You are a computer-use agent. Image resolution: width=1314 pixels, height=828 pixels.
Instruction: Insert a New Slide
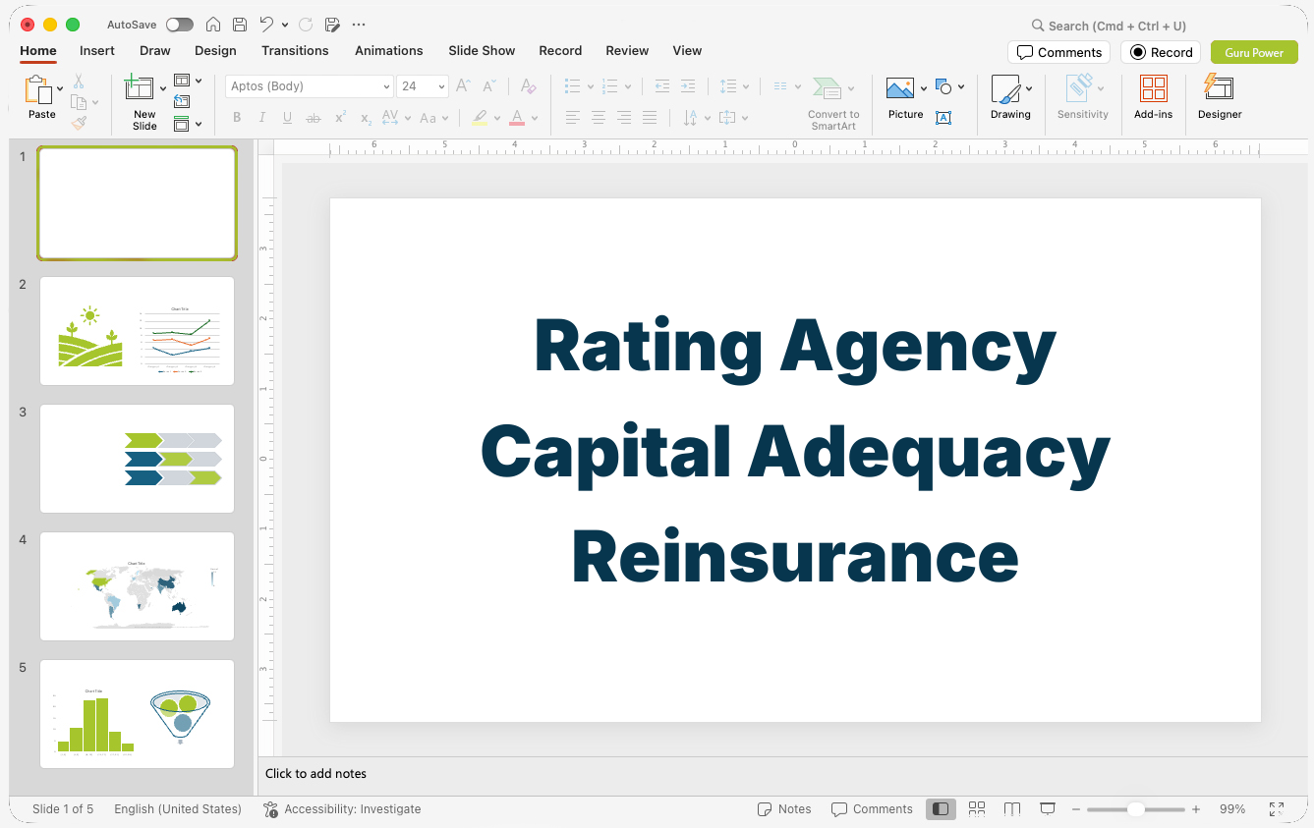coord(144,103)
